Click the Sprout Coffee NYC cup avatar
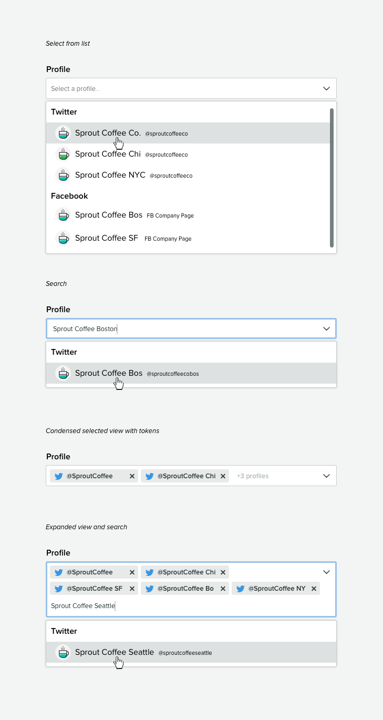The height and width of the screenshot is (720, 383). pos(63,175)
